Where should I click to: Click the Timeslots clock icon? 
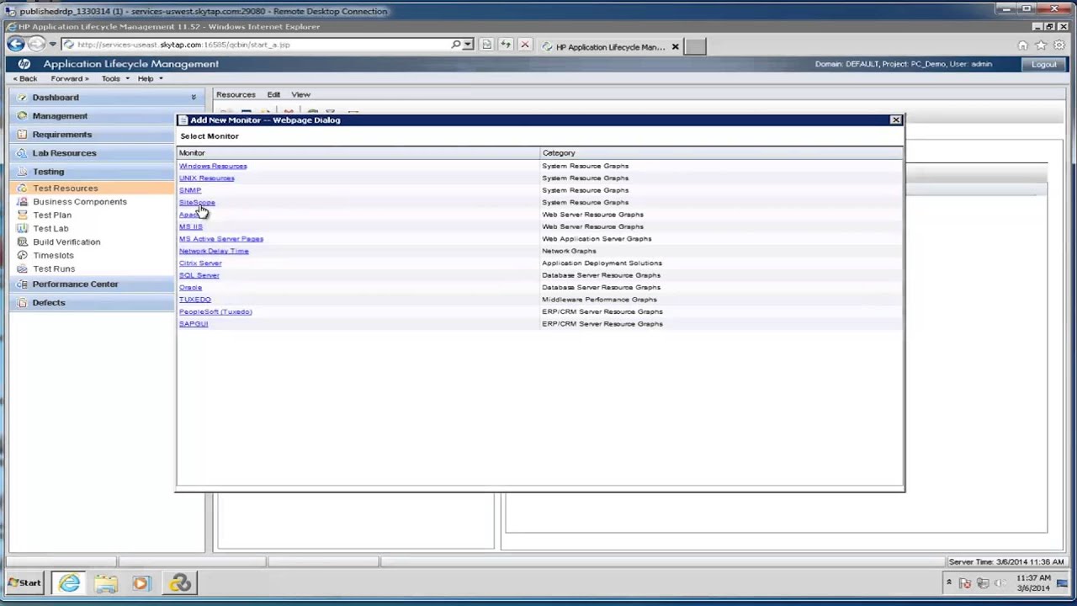[23, 256]
